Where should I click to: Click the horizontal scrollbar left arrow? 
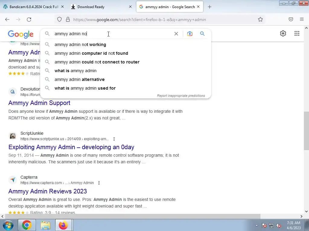[2, 216]
